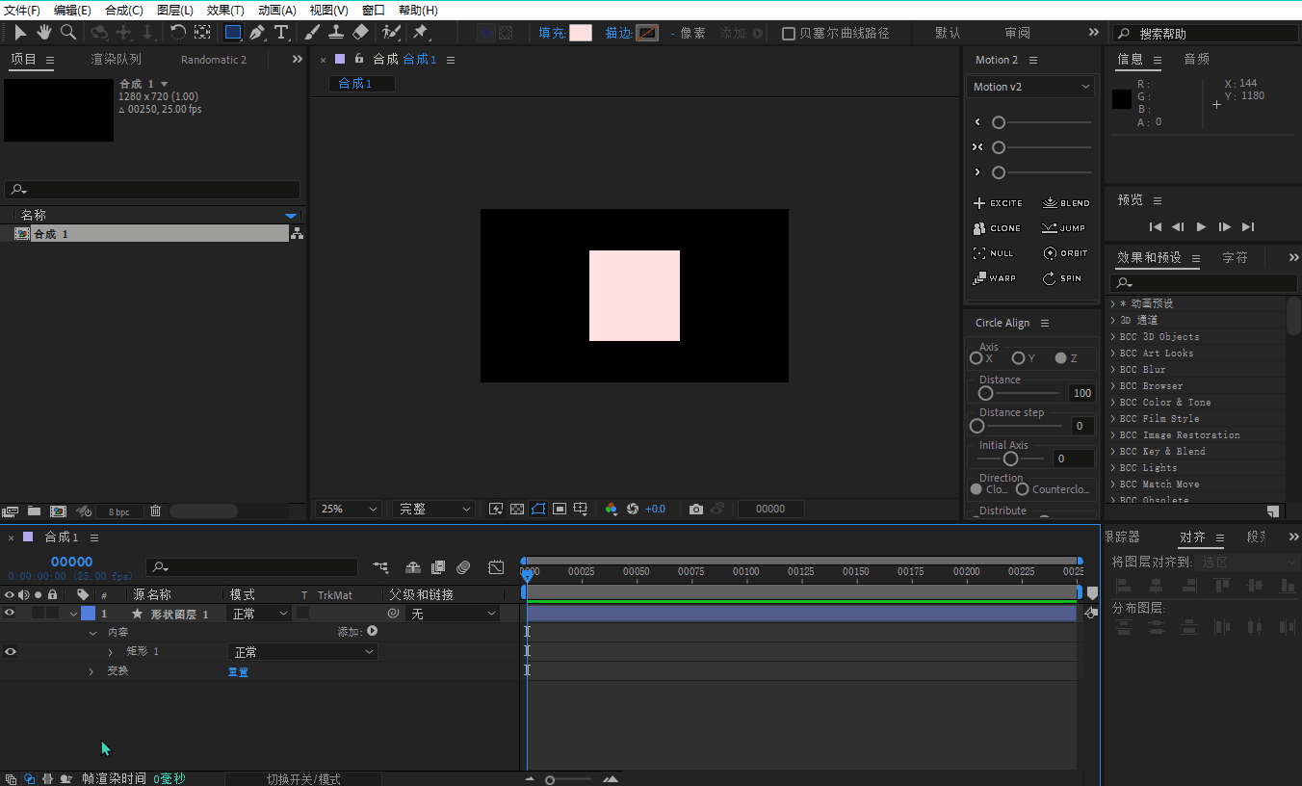Open the 窗口 menu
The image size is (1302, 786).
click(x=374, y=10)
